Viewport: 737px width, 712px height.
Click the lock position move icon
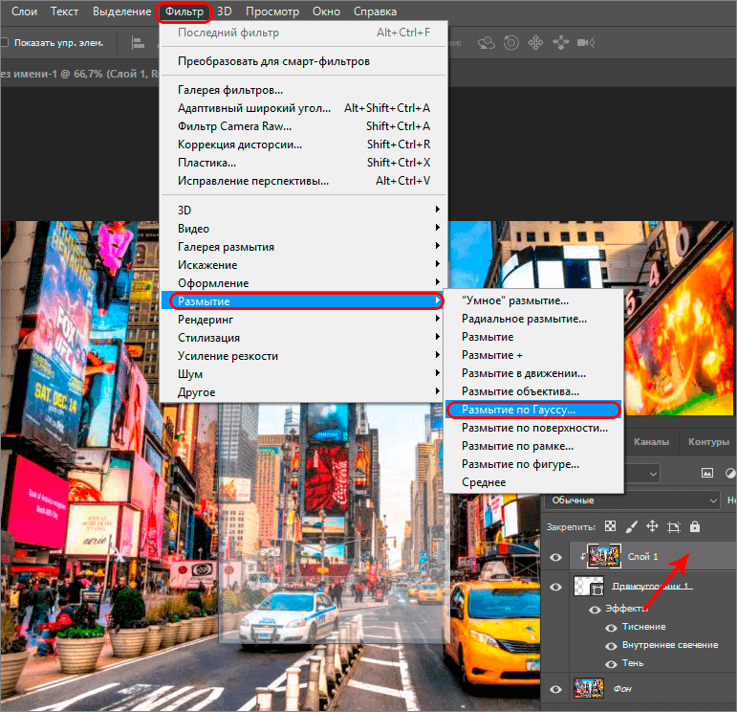pyautogui.click(x=652, y=526)
